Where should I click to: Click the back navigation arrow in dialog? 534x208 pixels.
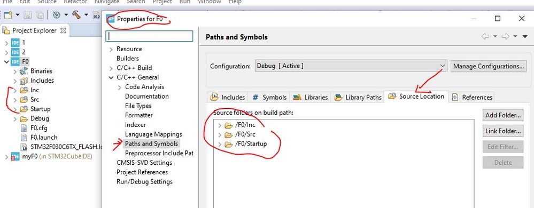tap(485, 36)
